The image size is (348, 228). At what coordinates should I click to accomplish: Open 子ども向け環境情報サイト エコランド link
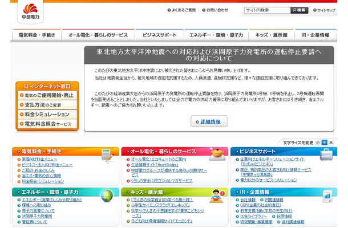coord(161,221)
